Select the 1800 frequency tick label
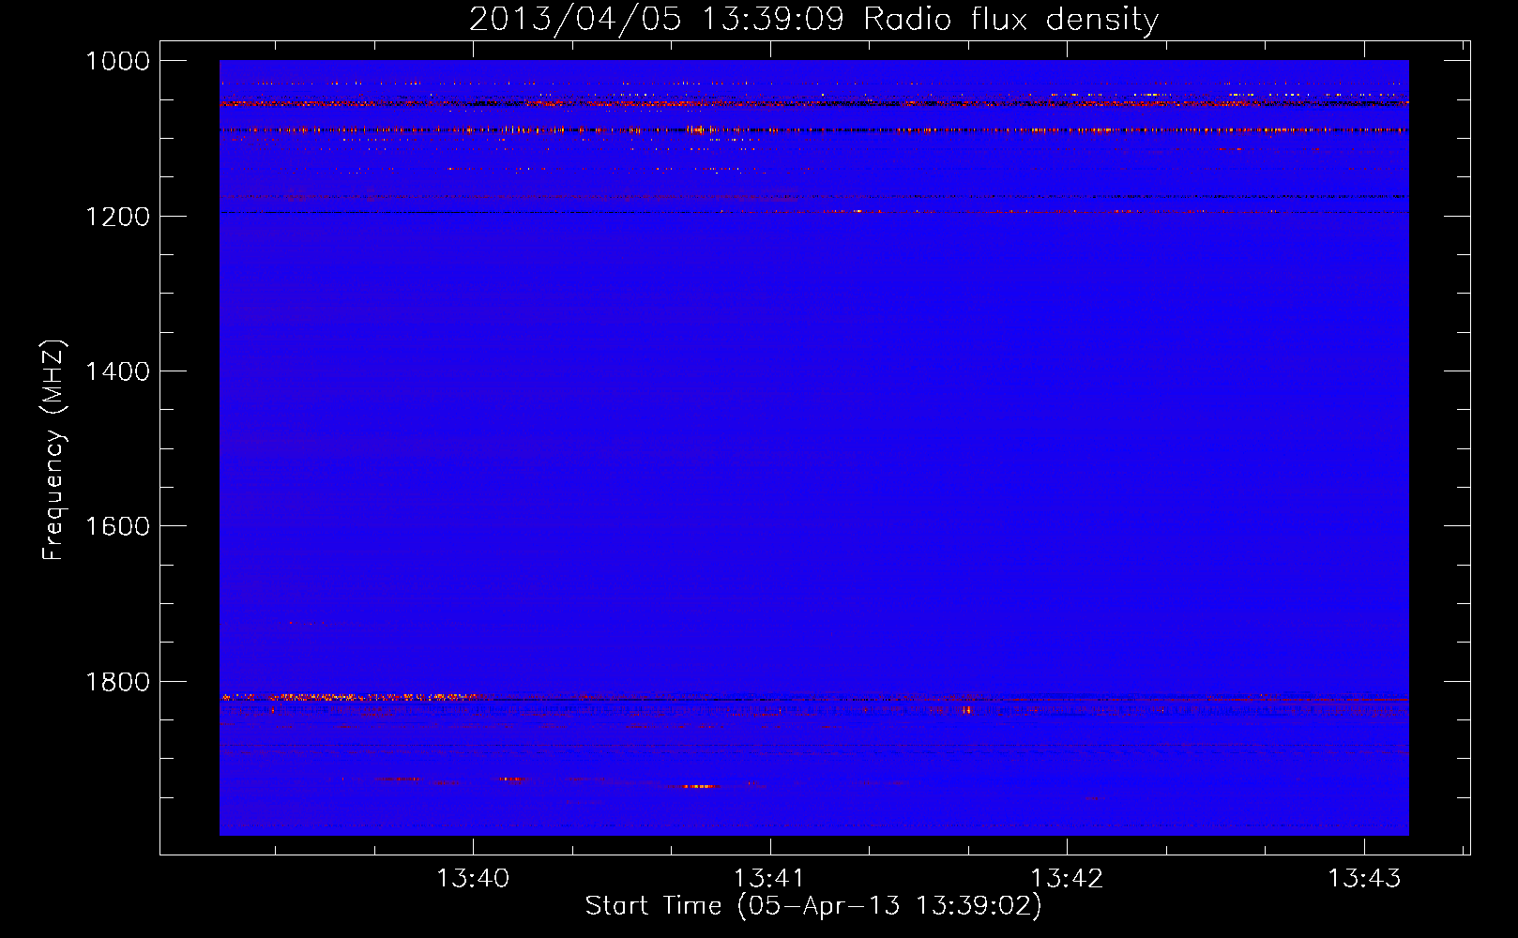 (117, 682)
